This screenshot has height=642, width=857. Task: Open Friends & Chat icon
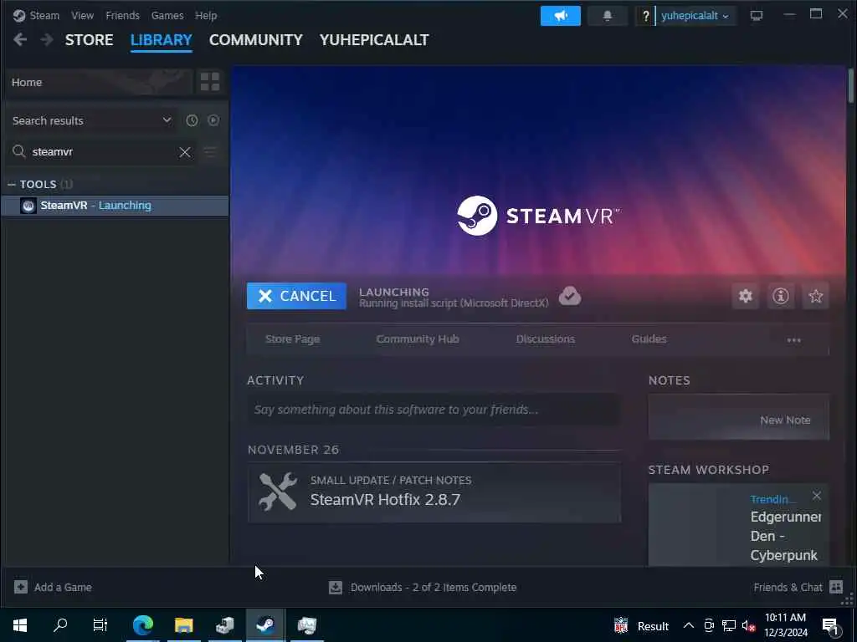(x=836, y=587)
